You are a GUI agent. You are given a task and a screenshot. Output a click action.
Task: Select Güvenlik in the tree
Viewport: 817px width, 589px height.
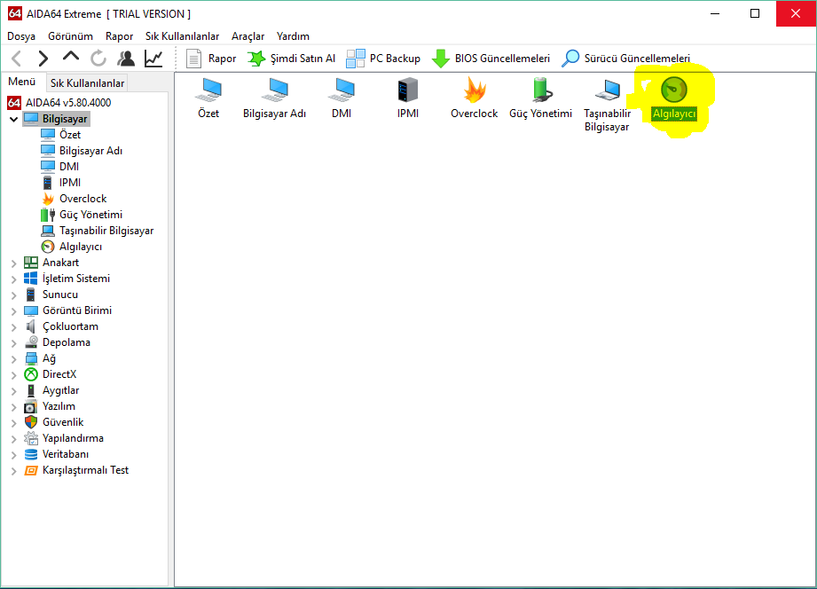coord(54,422)
